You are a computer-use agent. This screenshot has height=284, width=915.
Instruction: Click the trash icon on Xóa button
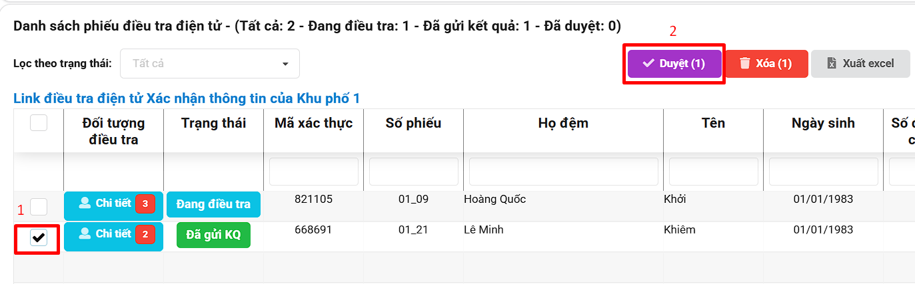(x=745, y=63)
